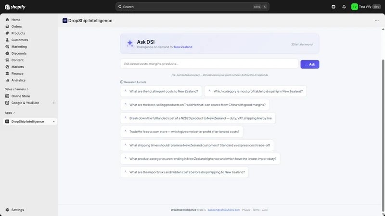Click the Products tag icon
The width and height of the screenshot is (385, 216).
7,33
